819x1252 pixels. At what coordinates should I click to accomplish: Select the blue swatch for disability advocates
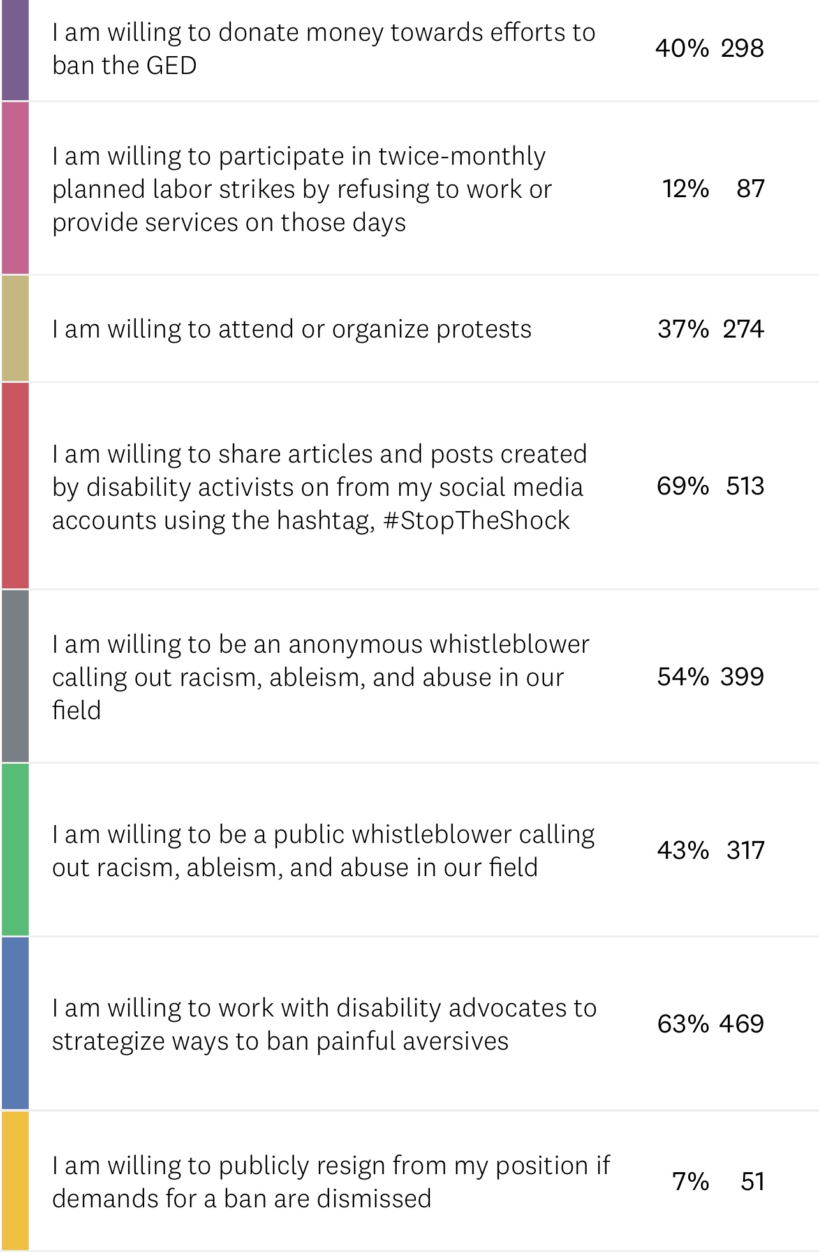(x=15, y=1024)
